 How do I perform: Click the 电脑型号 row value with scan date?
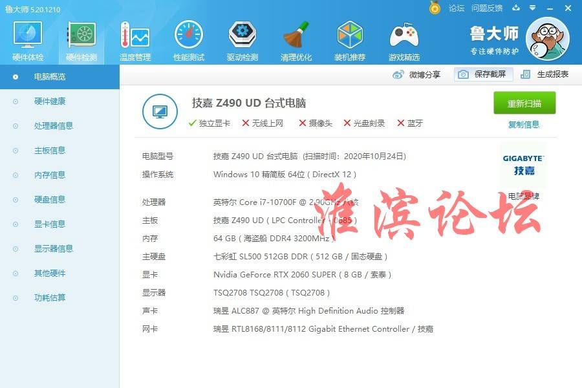[310, 156]
